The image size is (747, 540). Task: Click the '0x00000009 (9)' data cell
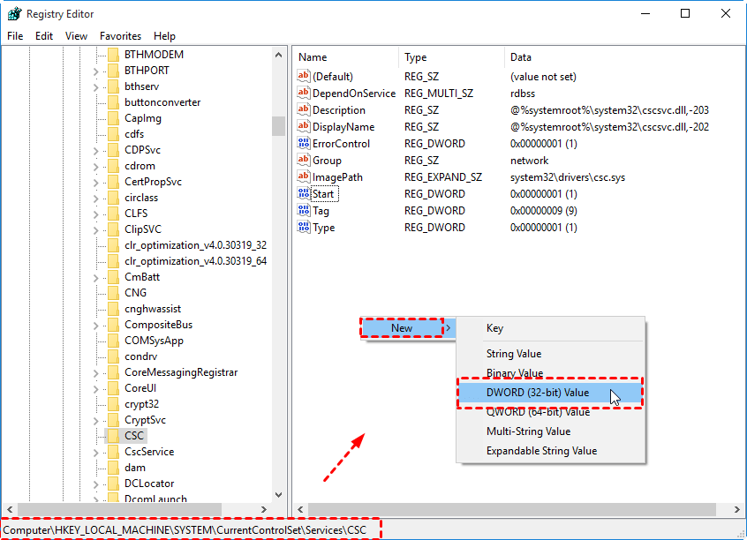(x=544, y=211)
